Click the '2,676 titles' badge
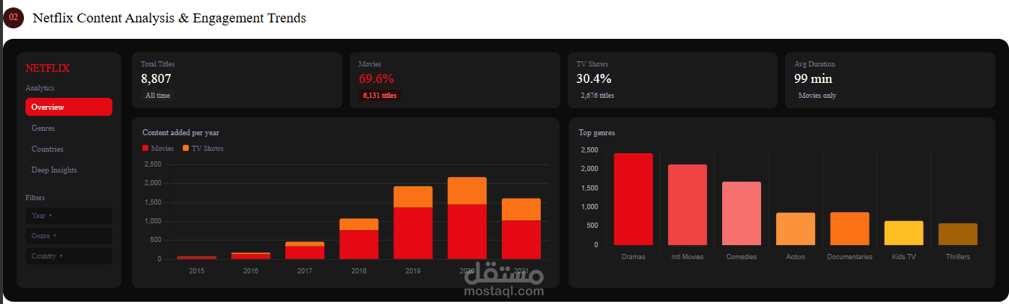This screenshot has width=1009, height=304. (x=597, y=96)
